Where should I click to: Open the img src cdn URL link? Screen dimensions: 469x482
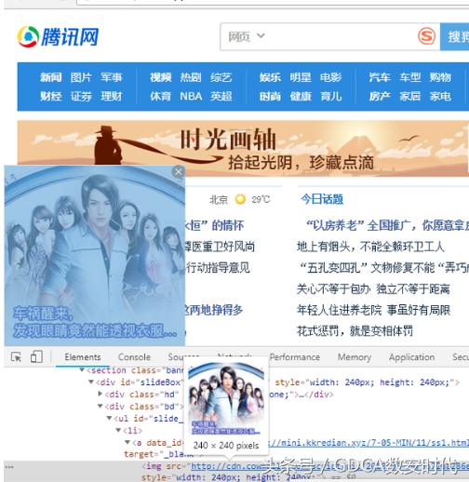pyautogui.click(x=330, y=466)
